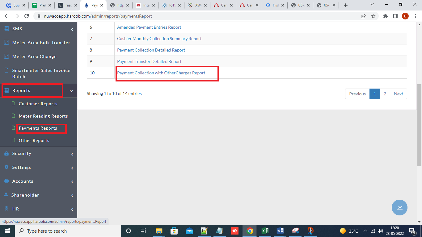Image resolution: width=422 pixels, height=237 pixels.
Task: Click the browser address bar URL
Action: (98, 16)
